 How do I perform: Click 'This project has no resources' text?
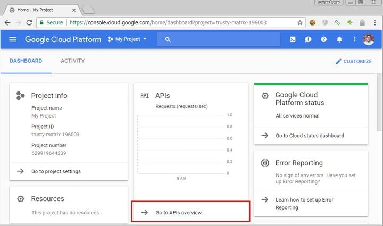[x=65, y=213]
